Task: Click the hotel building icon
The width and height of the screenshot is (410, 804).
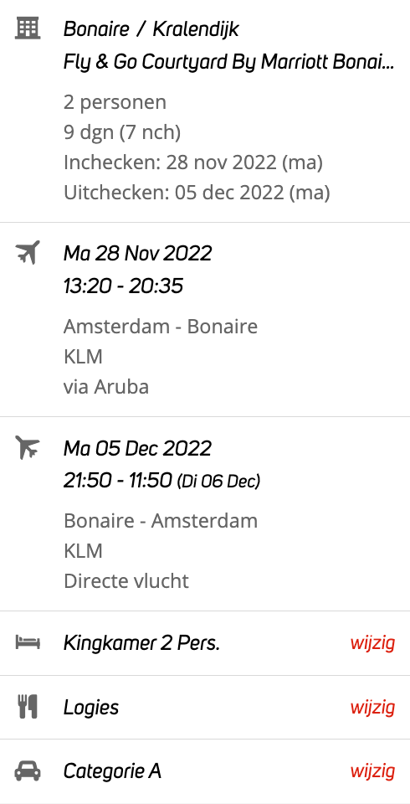Action: pyautogui.click(x=28, y=28)
